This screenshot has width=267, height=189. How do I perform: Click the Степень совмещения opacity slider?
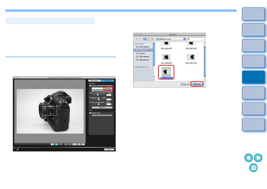click(x=99, y=104)
